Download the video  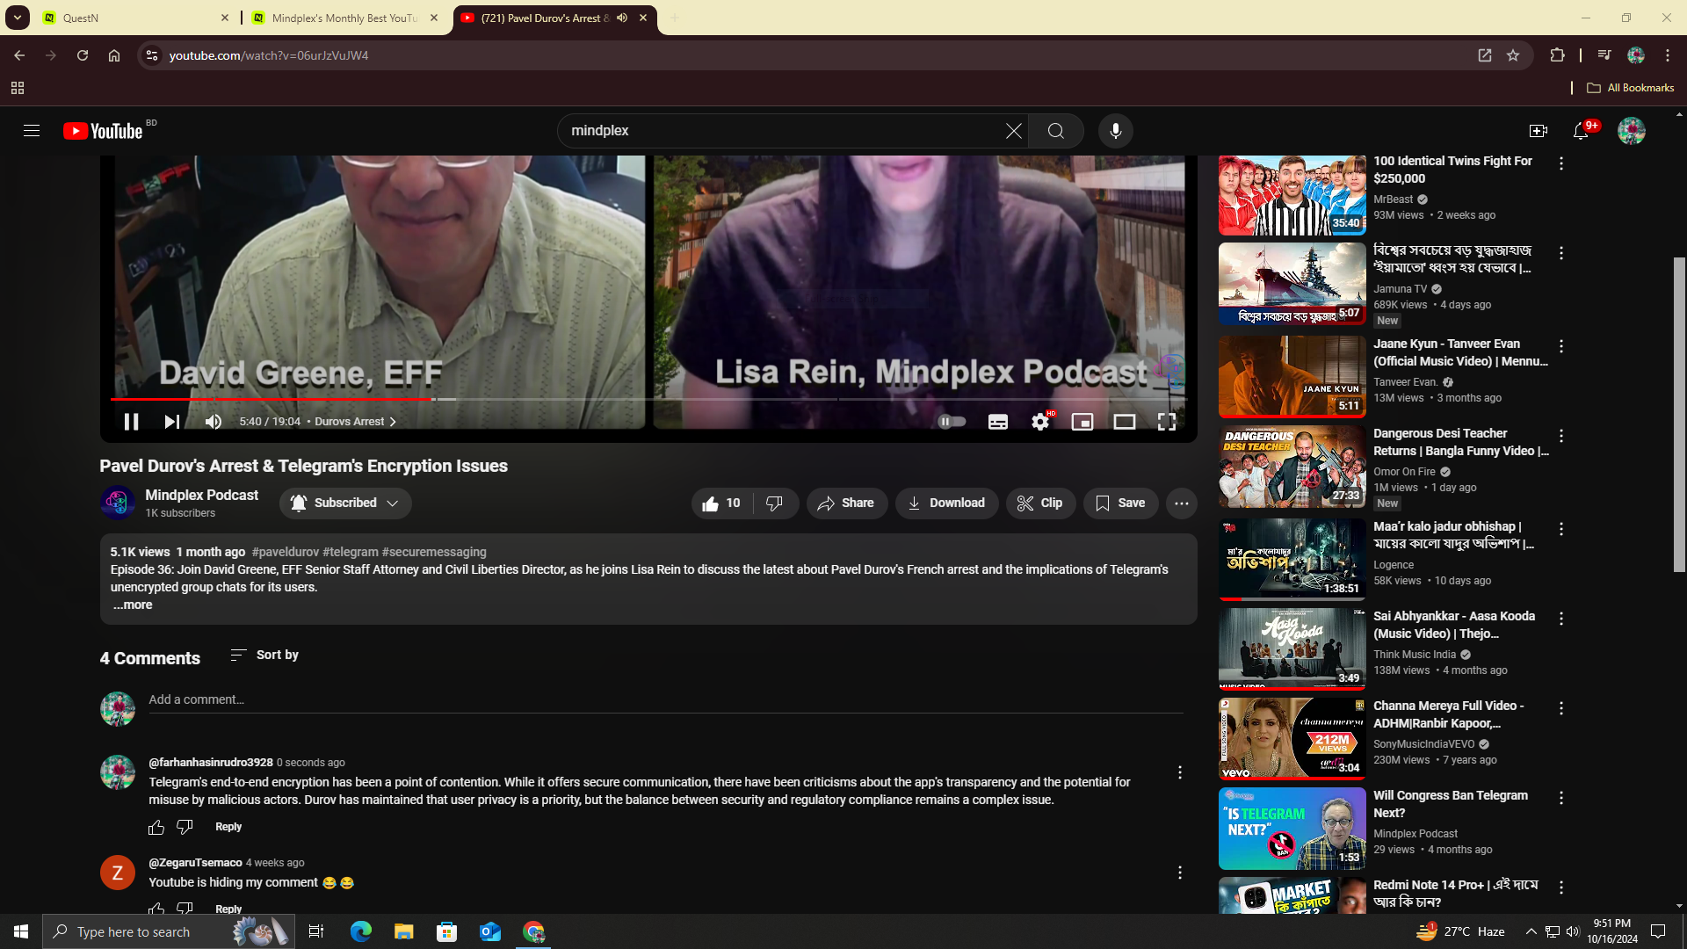pos(946,503)
